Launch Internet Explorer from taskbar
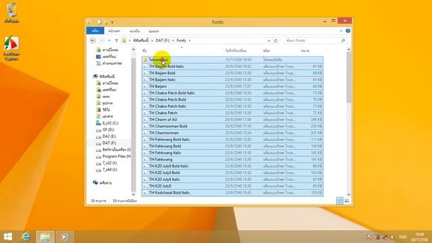The width and height of the screenshot is (432, 243). pos(26,237)
